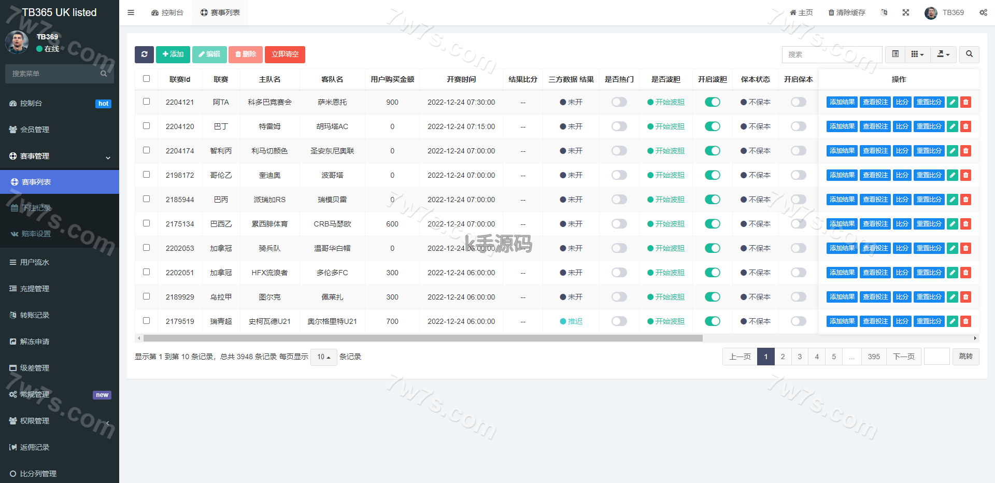Expand the 权限管理 sidebar menu
The width and height of the screenshot is (995, 483).
(x=60, y=421)
